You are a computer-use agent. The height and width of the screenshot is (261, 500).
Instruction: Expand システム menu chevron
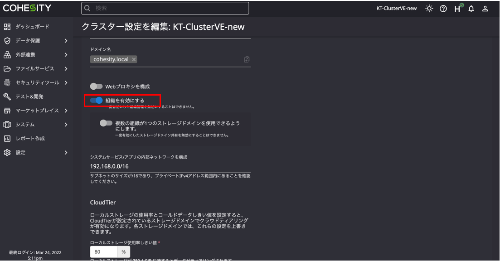click(66, 124)
